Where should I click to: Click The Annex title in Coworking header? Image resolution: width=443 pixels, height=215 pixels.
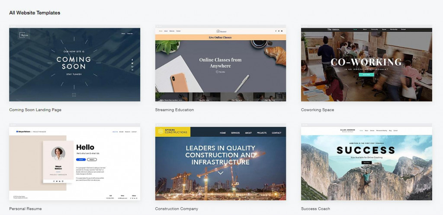(334, 29)
